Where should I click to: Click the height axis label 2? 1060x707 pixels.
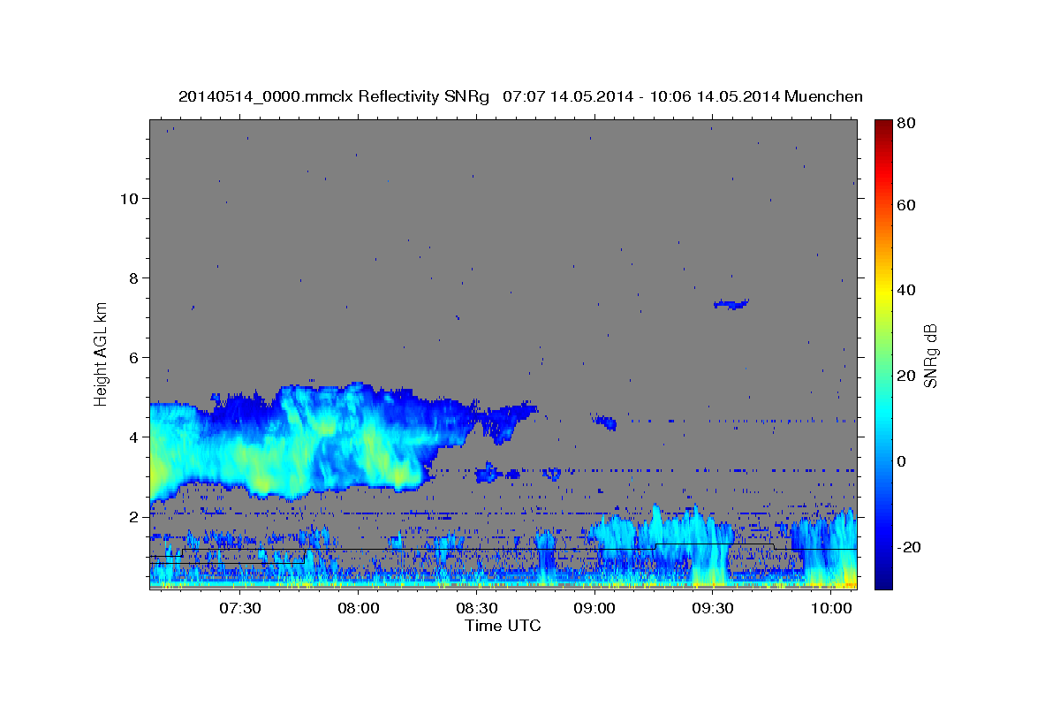click(x=134, y=516)
